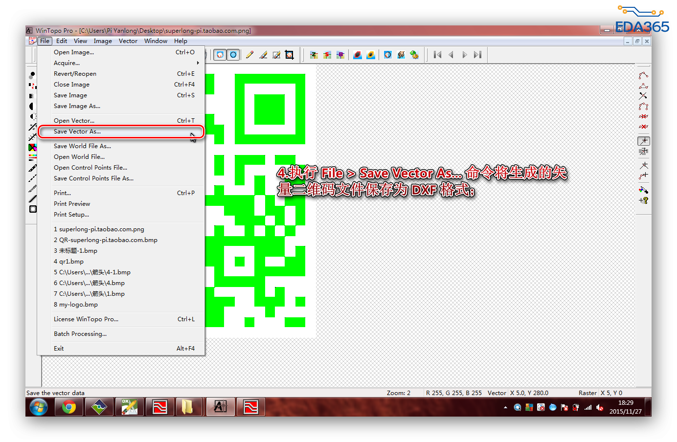The height and width of the screenshot is (442, 677).
Task: Click Save Image menu entry
Action: pos(121,95)
